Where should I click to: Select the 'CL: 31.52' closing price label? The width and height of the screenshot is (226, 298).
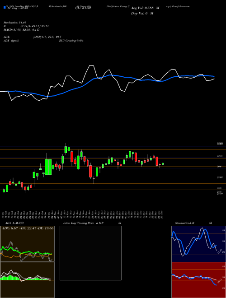click(x=83, y=8)
